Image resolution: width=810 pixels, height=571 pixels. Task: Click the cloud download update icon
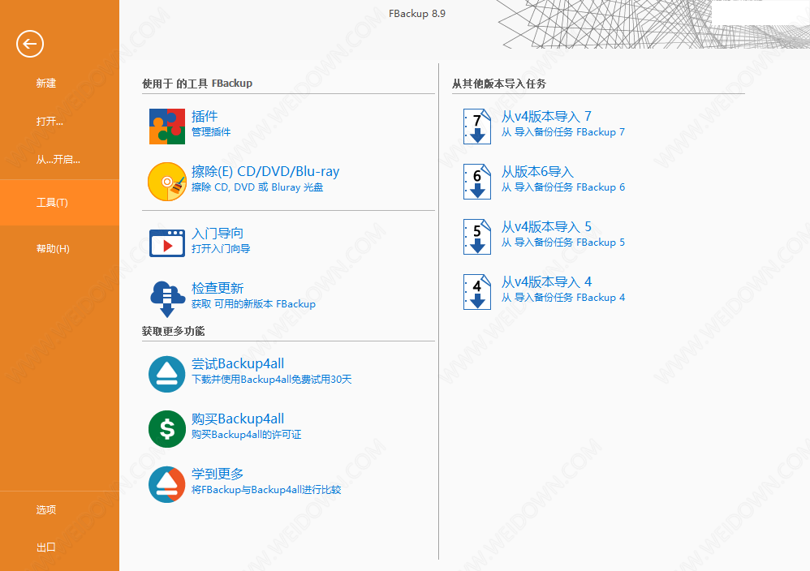167,299
